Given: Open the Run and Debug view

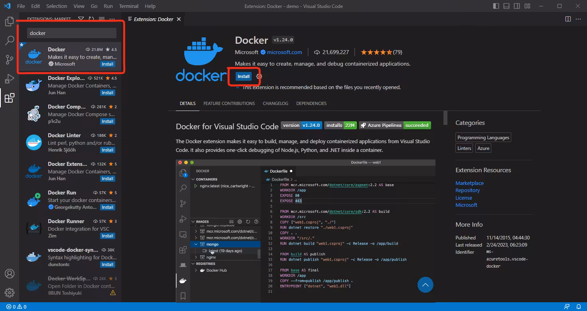Looking at the screenshot, I should pos(9,79).
